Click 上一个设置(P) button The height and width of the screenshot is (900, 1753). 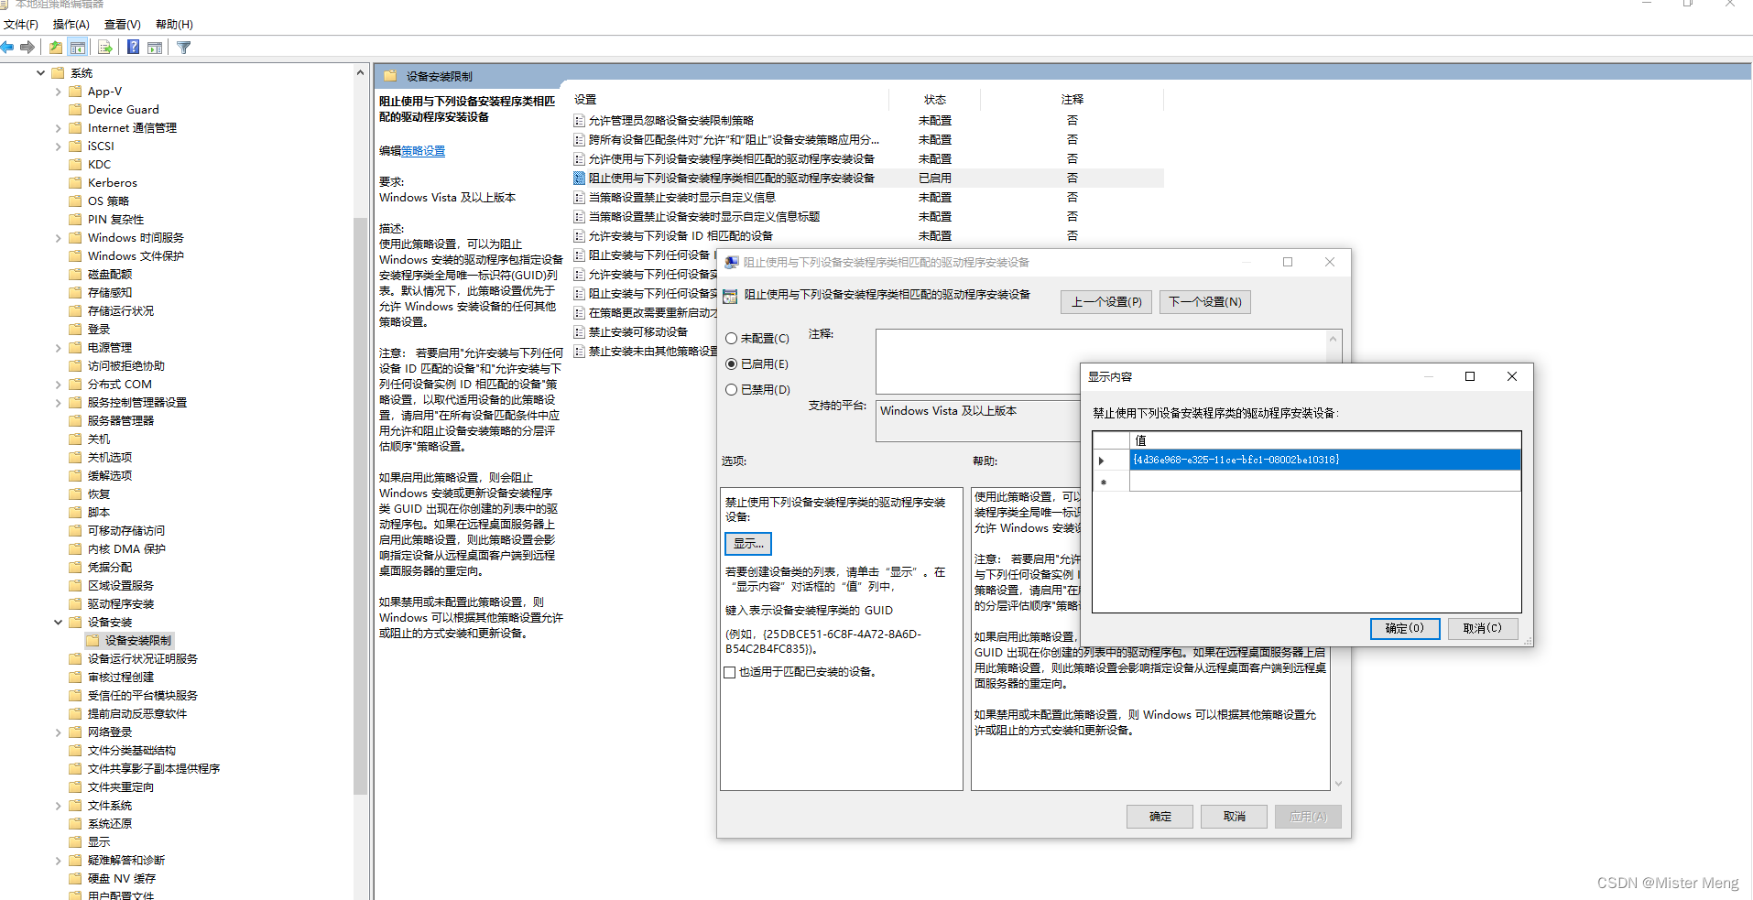(1106, 302)
